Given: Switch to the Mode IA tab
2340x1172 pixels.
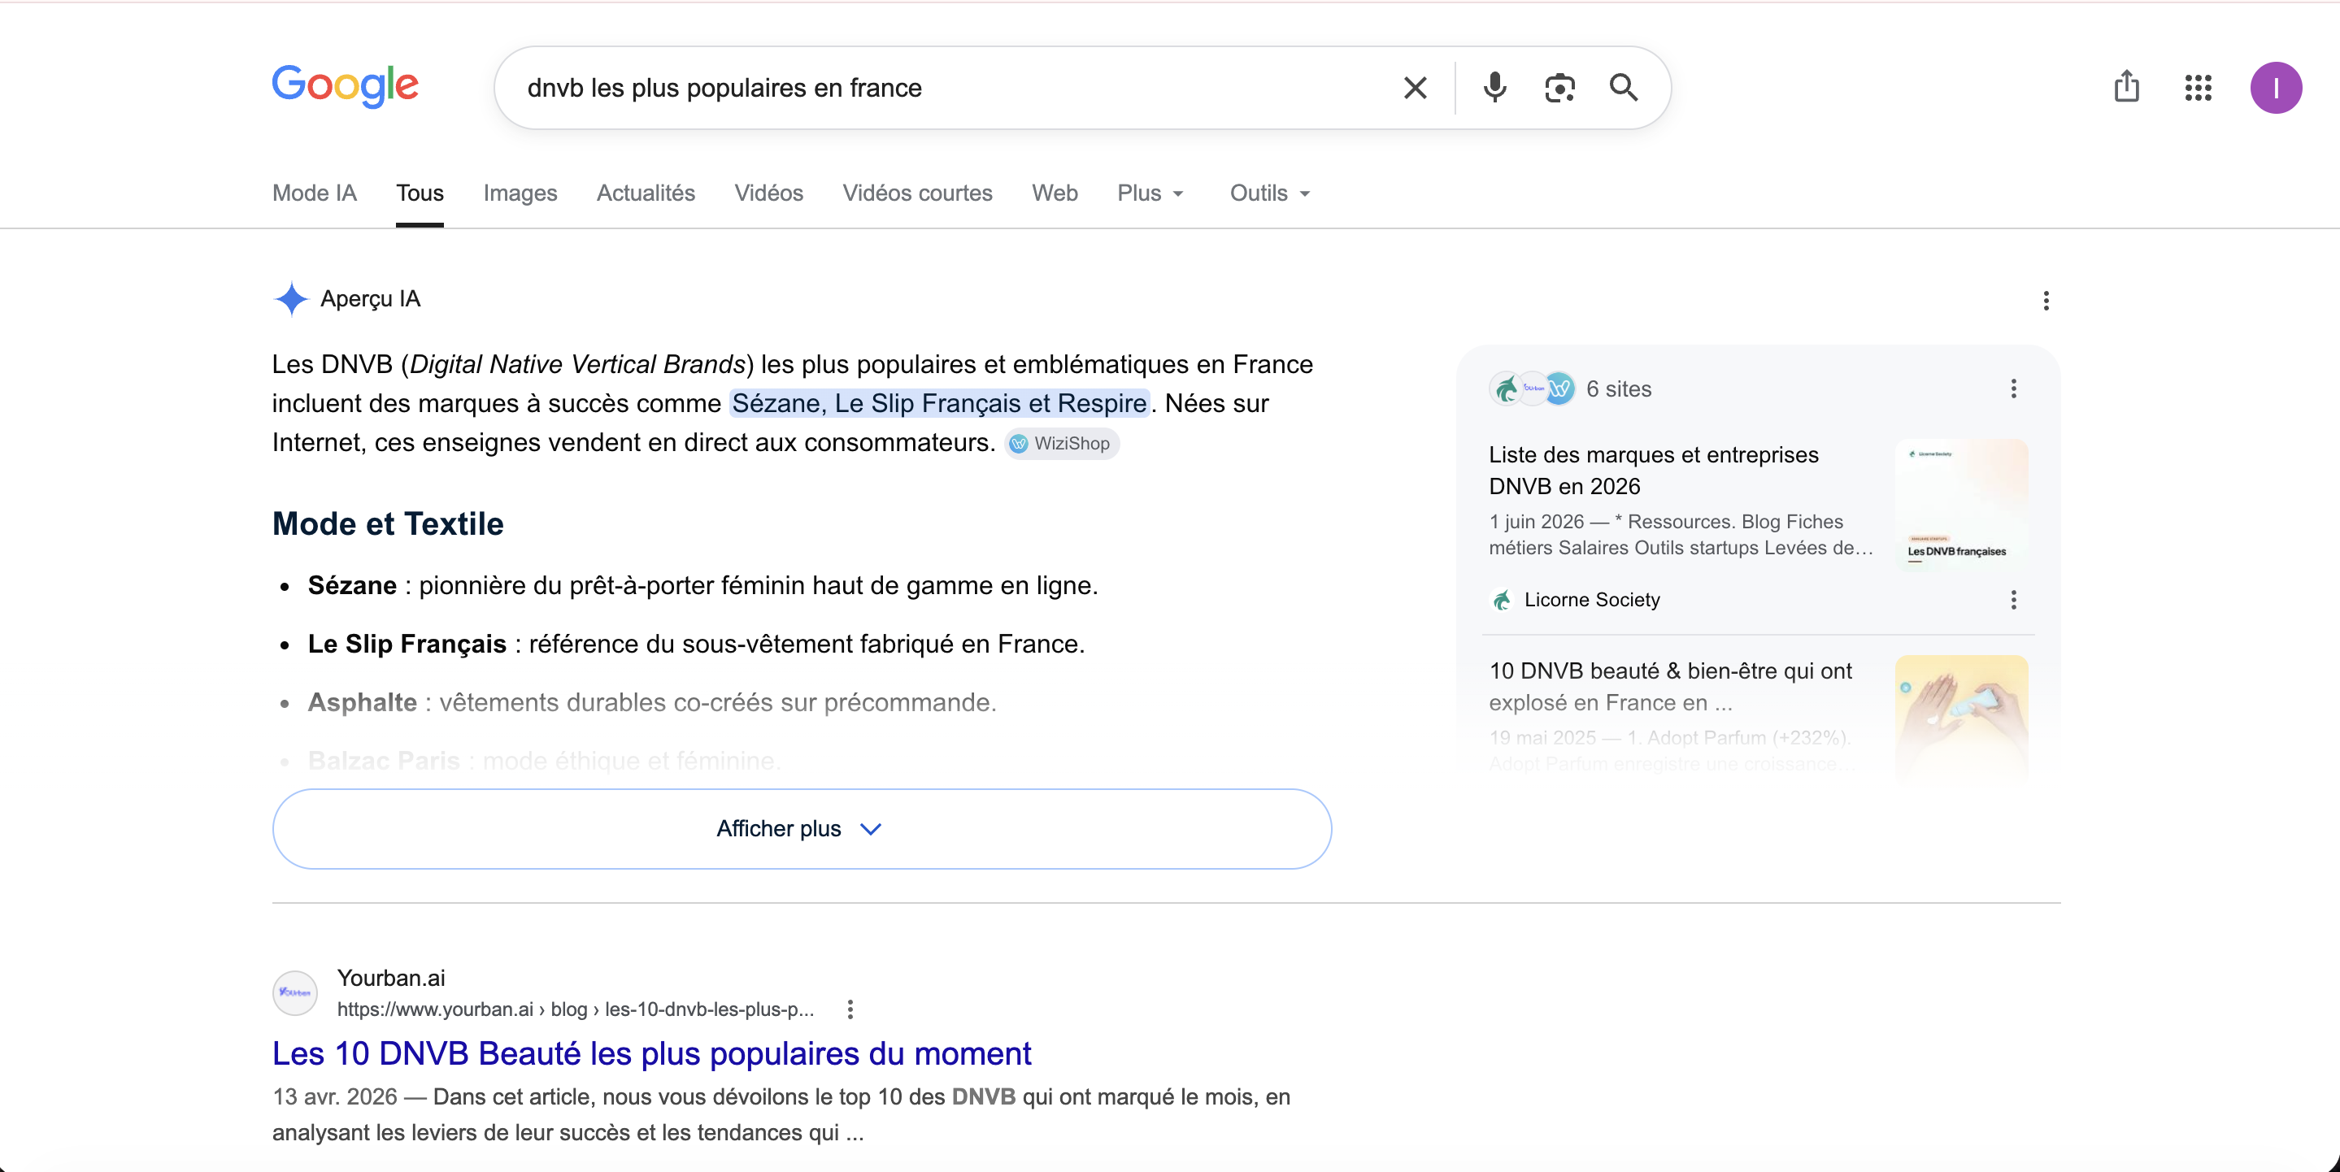Looking at the screenshot, I should [315, 193].
